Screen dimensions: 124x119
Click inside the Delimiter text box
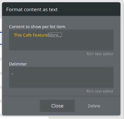[61, 77]
